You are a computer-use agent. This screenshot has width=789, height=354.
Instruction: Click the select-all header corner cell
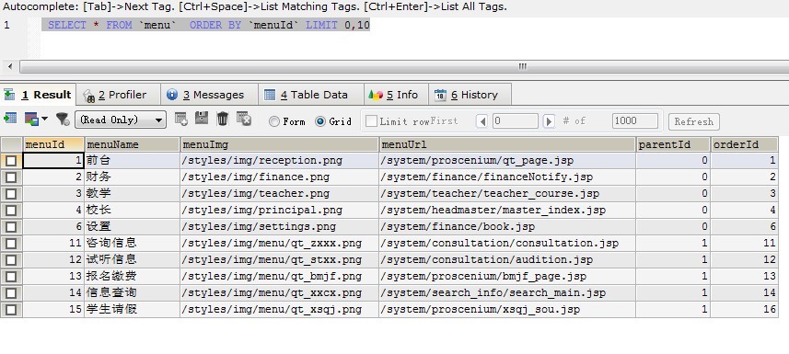11,144
